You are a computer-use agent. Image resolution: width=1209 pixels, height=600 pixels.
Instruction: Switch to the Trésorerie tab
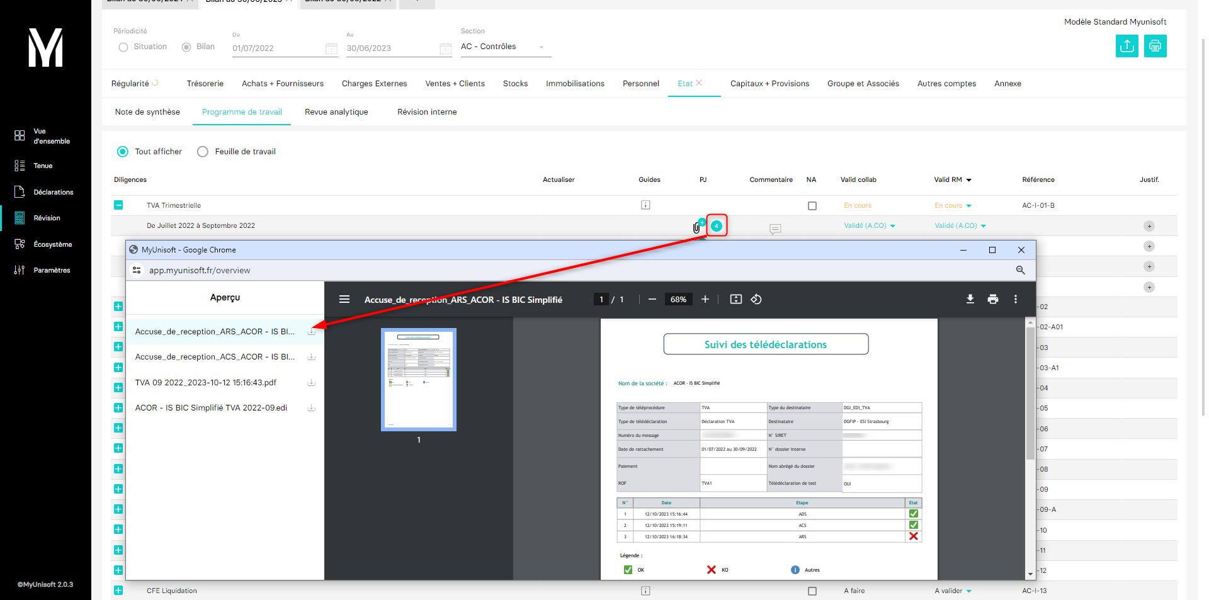(x=205, y=84)
